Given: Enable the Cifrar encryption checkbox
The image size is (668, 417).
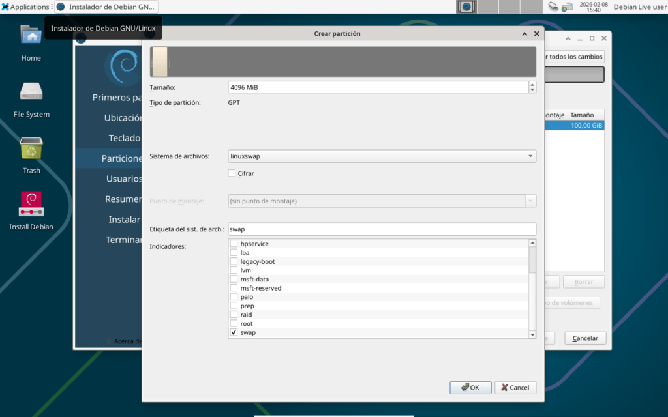Looking at the screenshot, I should click(232, 173).
